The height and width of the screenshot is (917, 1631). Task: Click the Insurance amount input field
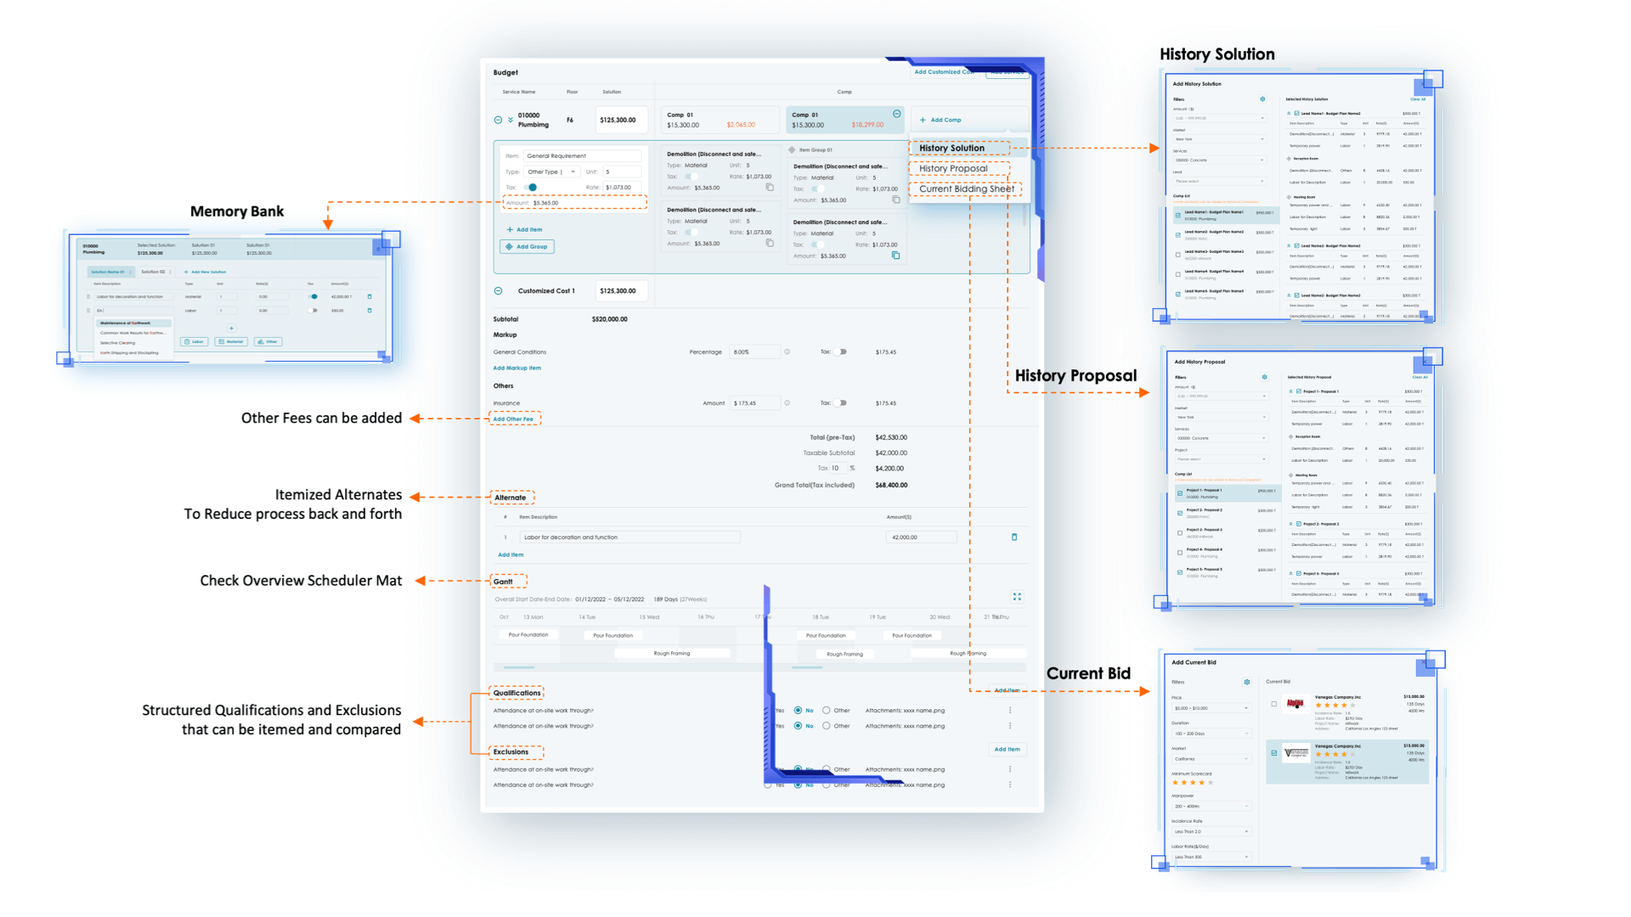click(x=753, y=403)
